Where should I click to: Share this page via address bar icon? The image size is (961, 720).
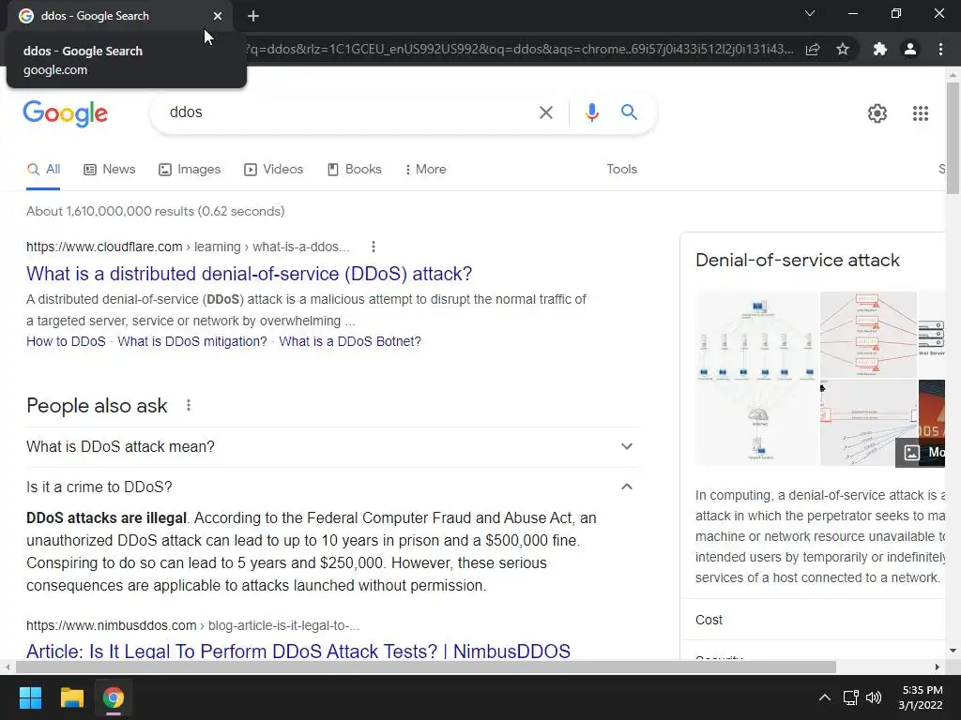813,49
